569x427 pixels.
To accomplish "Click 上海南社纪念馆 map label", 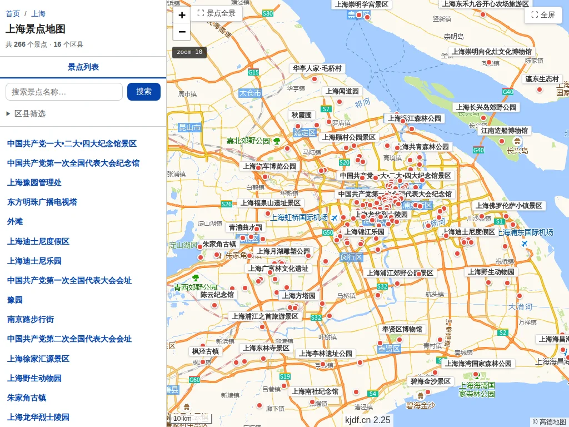I will point(315,391).
